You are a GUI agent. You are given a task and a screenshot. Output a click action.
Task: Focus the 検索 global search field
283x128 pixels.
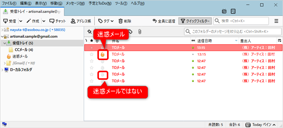241,21
